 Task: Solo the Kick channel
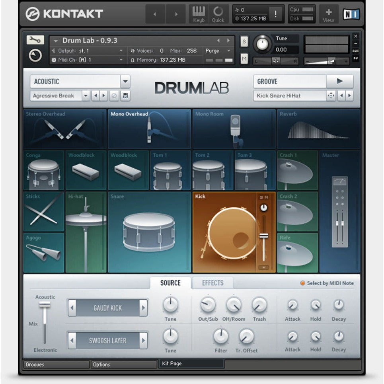pos(261,197)
